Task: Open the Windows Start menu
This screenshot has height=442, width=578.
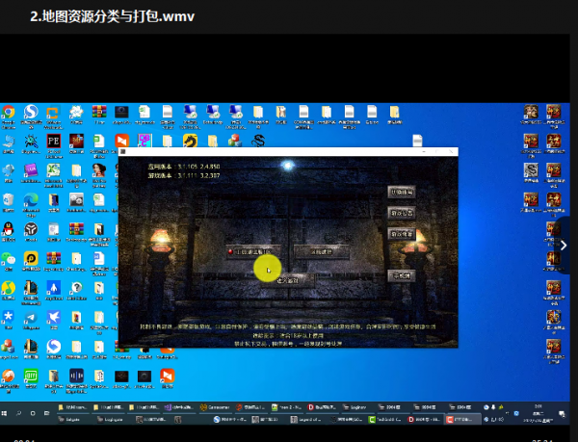Action: tap(4, 413)
